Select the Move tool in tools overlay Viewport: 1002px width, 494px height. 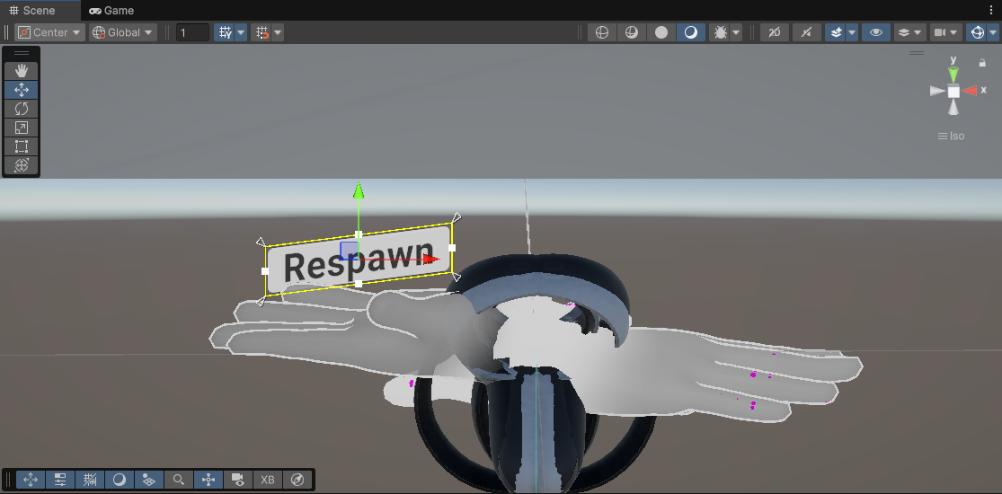click(21, 90)
